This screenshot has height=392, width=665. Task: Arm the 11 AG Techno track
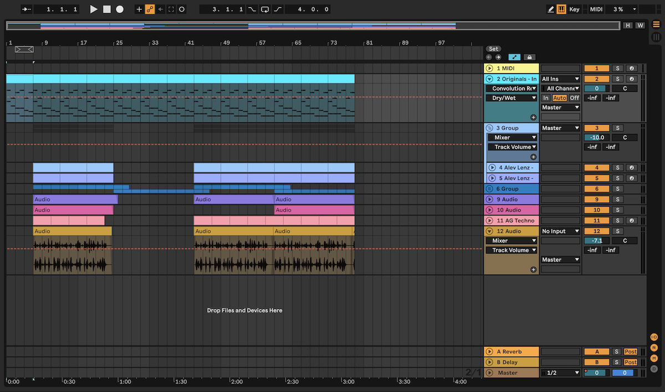point(631,220)
